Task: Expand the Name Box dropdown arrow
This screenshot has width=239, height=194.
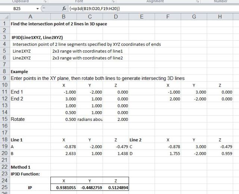Action: coord(38,8)
